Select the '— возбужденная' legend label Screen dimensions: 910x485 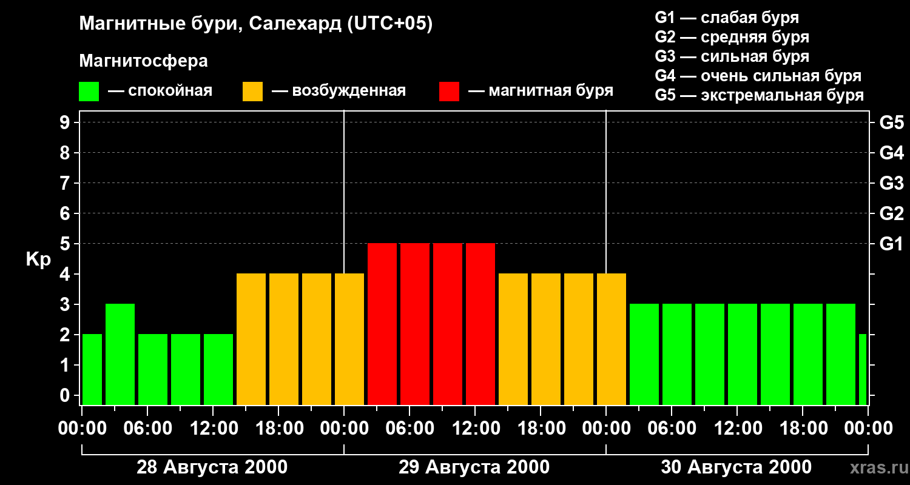[339, 91]
